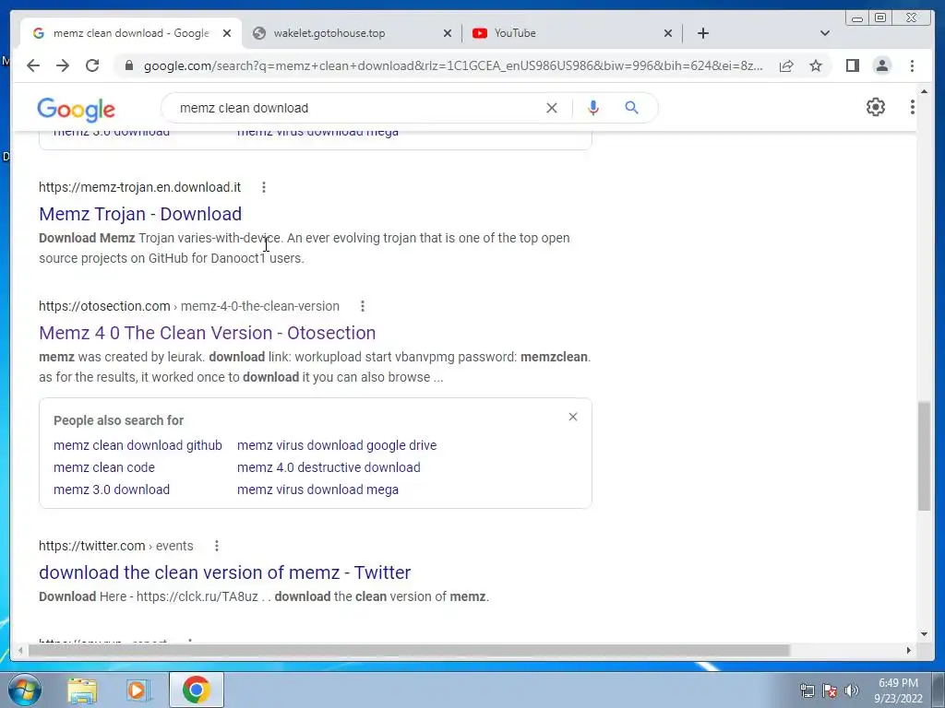Go forward with the arrow button
The width and height of the screenshot is (945, 708).
tap(63, 65)
